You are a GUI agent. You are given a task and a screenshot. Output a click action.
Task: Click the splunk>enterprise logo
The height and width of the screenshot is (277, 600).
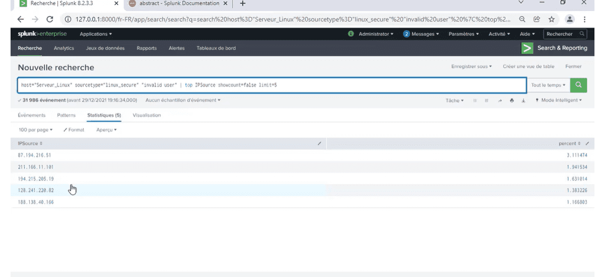pyautogui.click(x=42, y=34)
